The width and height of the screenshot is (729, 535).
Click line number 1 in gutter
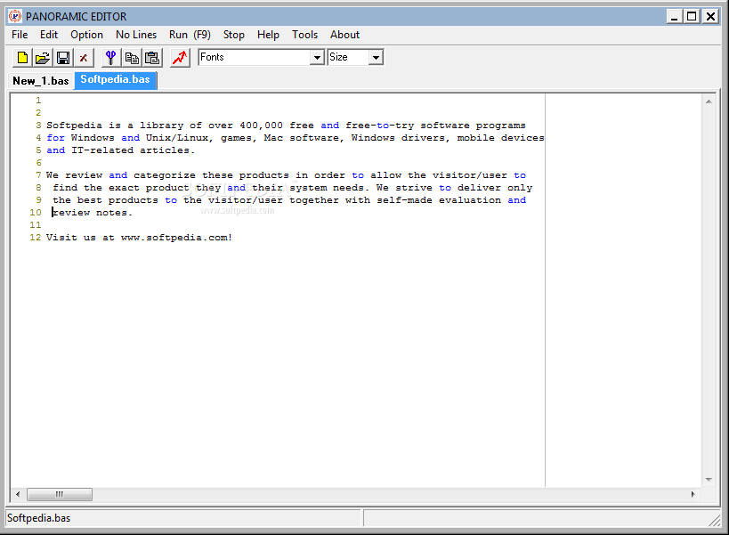(x=38, y=101)
